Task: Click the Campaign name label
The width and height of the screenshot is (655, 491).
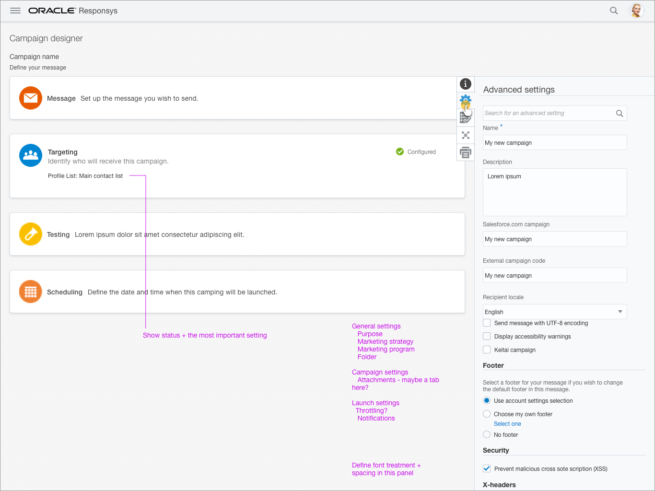Action: [34, 57]
